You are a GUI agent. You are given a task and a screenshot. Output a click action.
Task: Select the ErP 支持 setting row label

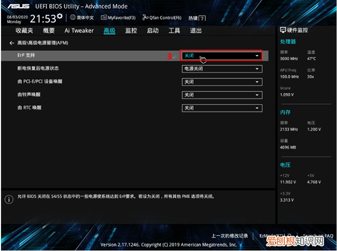coord(26,55)
